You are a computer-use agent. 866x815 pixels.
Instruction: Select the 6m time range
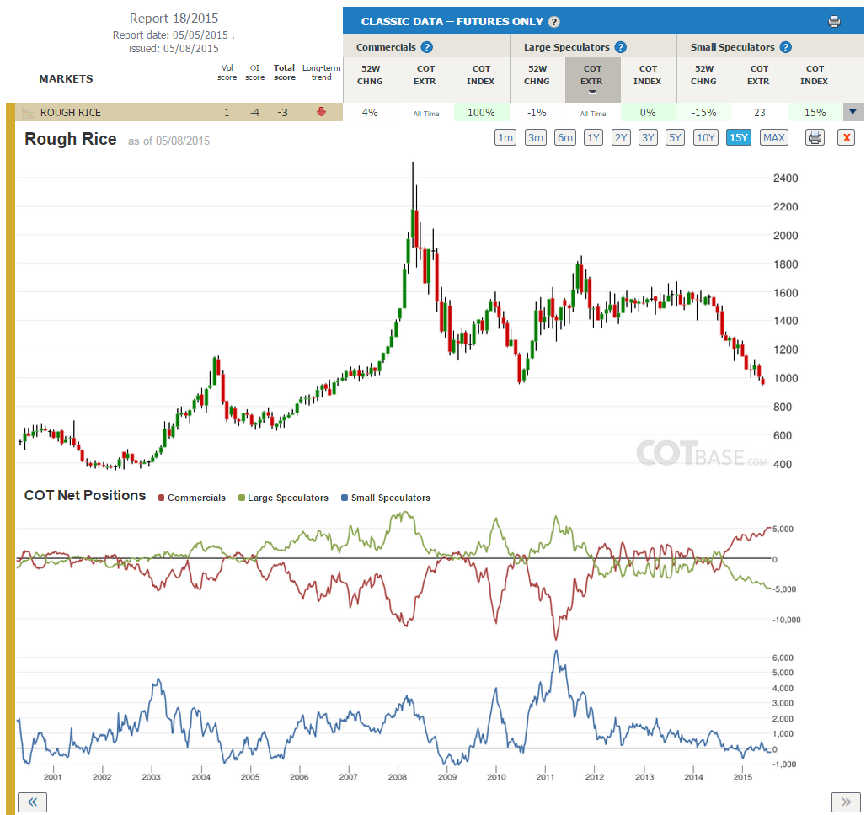coord(565,137)
